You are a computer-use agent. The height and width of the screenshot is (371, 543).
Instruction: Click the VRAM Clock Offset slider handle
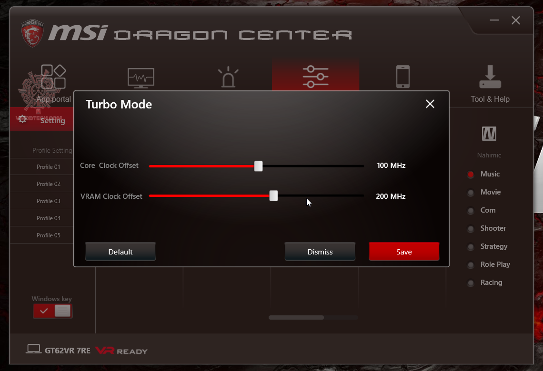pos(273,195)
